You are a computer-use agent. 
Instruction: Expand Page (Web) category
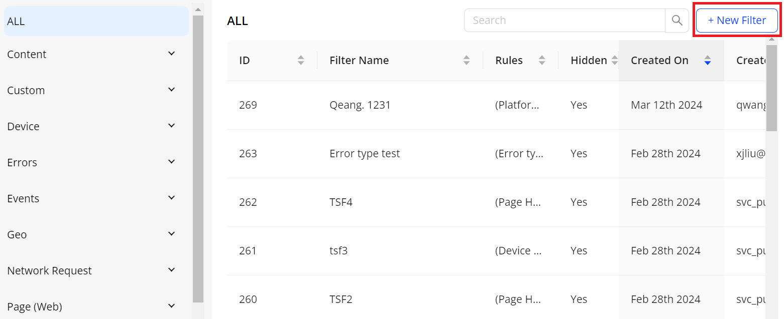point(171,306)
